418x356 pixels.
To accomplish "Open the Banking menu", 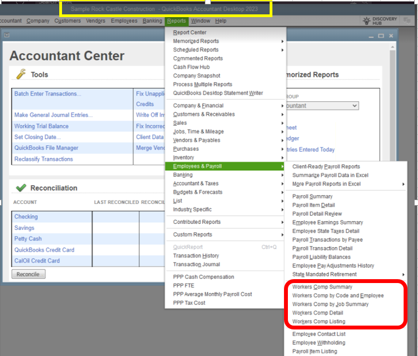I will (152, 21).
